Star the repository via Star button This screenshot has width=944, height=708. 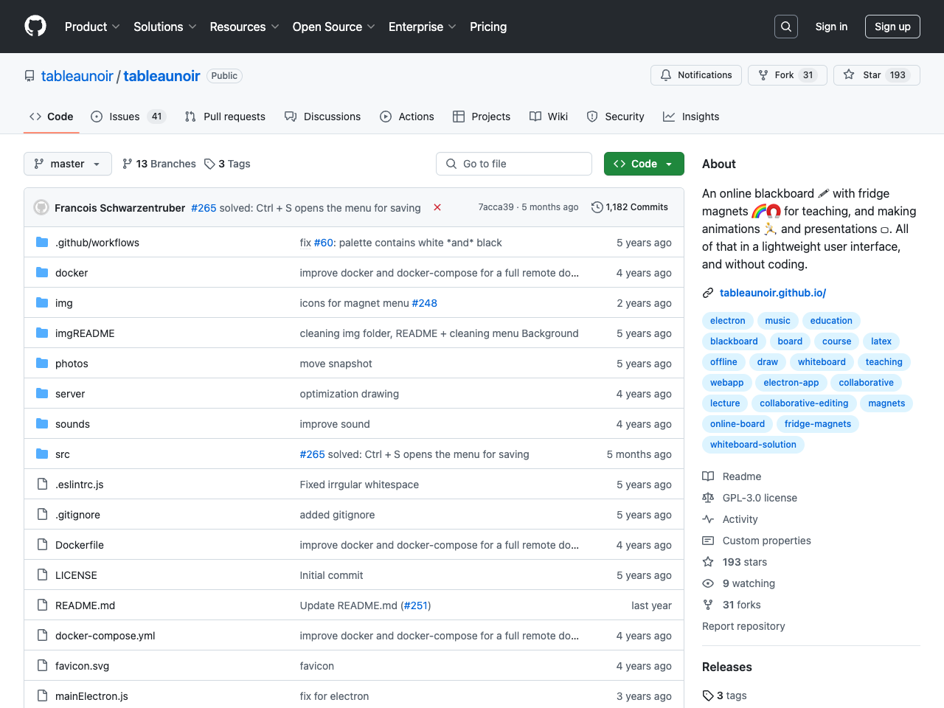[x=877, y=75]
